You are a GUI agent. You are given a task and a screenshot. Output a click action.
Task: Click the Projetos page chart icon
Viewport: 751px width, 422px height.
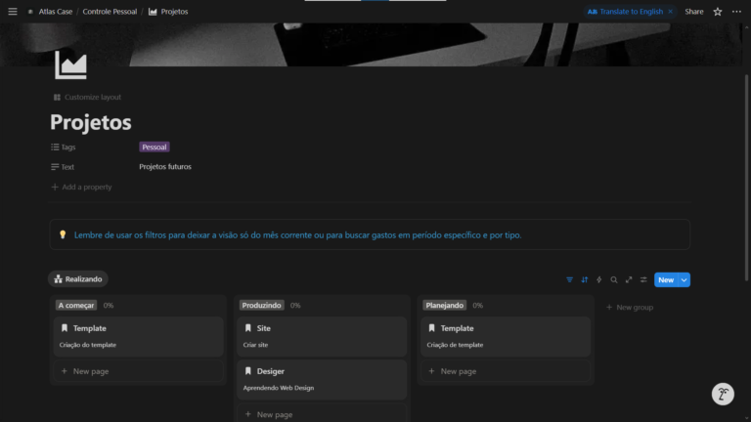70,65
